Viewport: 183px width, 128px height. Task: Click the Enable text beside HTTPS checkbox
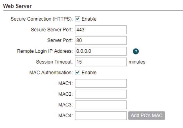coord(89,19)
